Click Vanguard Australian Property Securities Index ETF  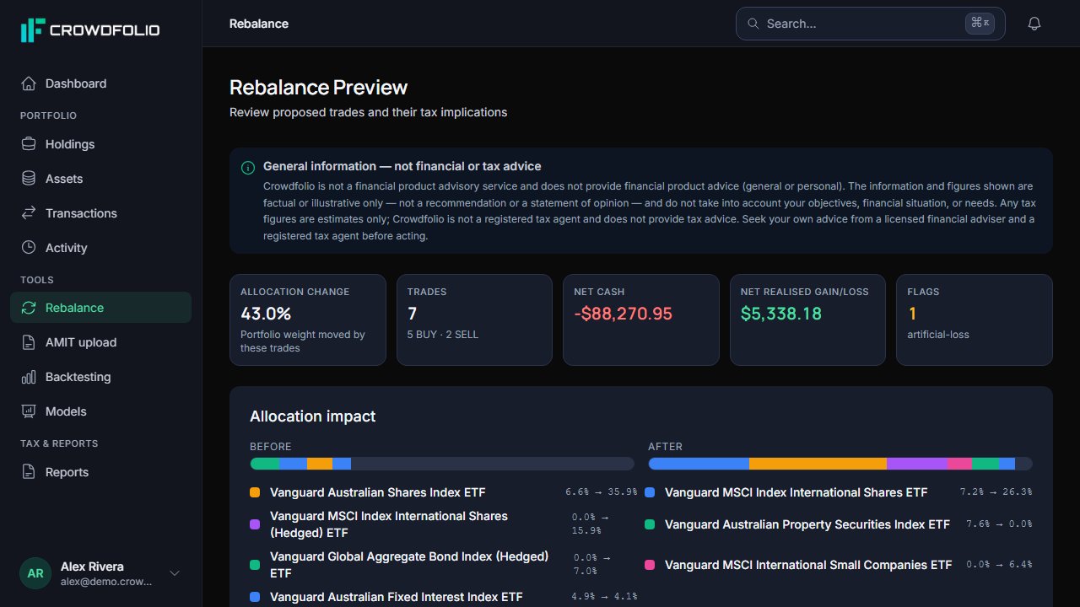(x=807, y=524)
